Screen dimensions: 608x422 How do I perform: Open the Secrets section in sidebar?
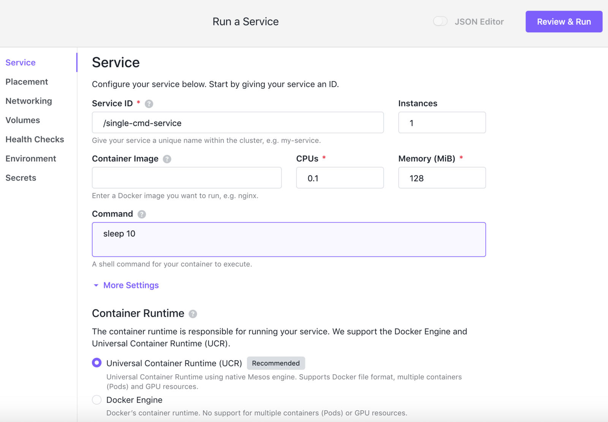click(x=21, y=178)
